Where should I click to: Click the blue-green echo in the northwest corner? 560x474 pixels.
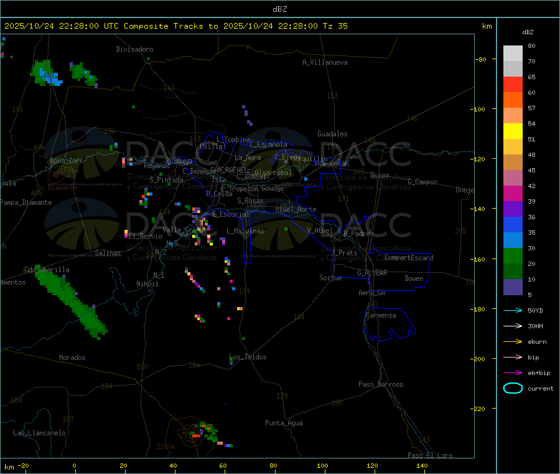[x=47, y=73]
